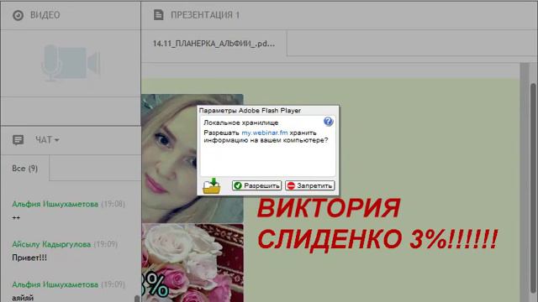Click the chat message '++'
Image resolution: width=538 pixels, height=302 pixels.
pos(16,218)
